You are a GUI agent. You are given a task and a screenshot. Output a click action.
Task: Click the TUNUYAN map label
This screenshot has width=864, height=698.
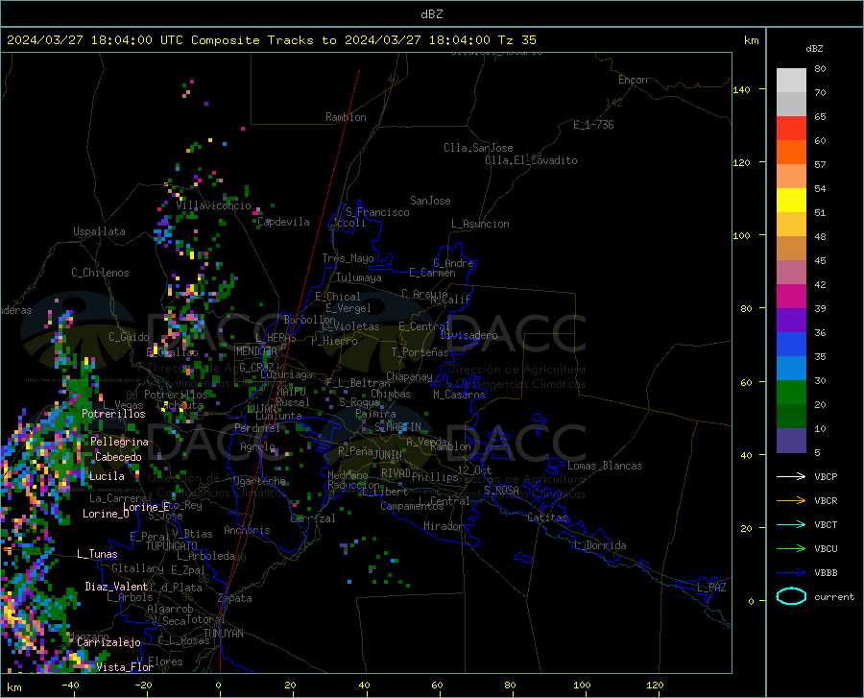223,634
